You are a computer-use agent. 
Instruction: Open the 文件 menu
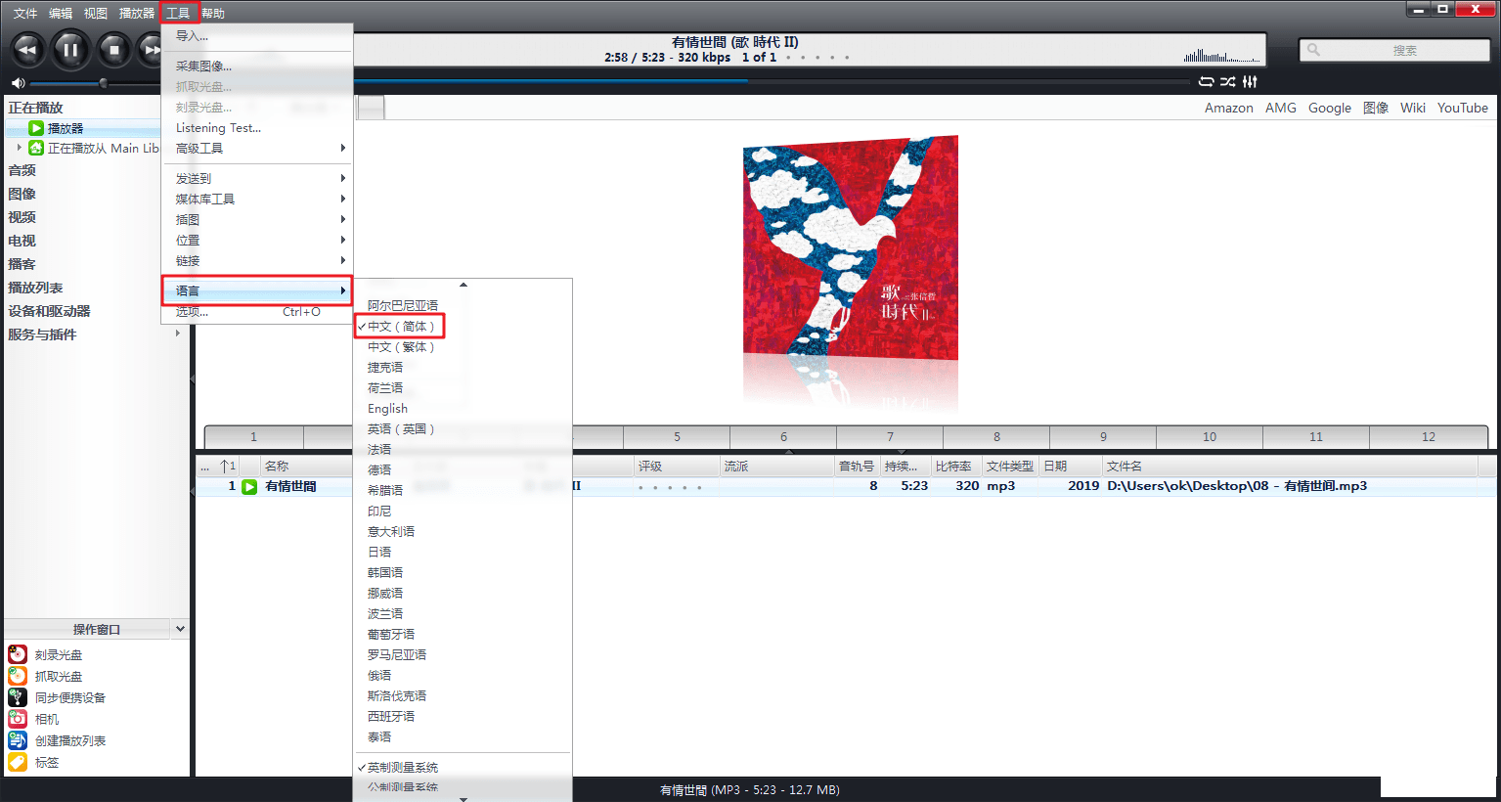25,13
